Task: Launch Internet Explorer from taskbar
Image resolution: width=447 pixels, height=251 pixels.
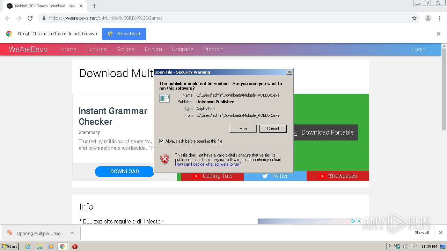Action: tap(28, 246)
